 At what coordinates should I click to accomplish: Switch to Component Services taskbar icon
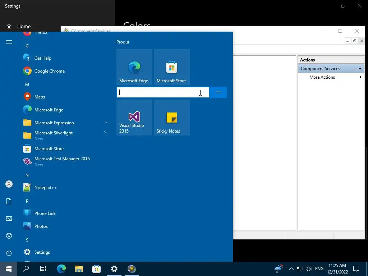[x=132, y=269]
